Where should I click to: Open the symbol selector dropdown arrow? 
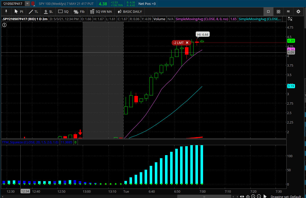coord(27,4)
